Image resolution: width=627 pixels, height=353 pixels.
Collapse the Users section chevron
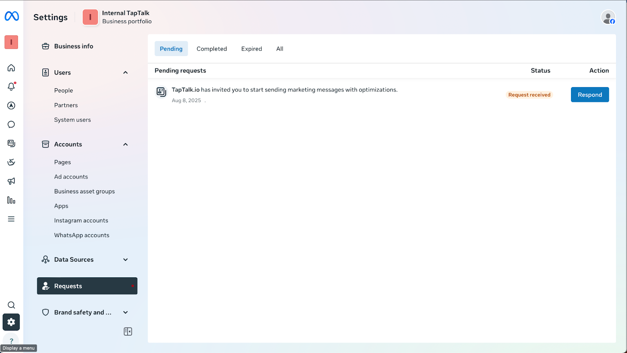click(125, 73)
